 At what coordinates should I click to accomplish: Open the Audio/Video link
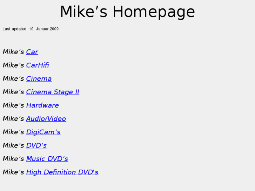pyautogui.click(x=46, y=119)
